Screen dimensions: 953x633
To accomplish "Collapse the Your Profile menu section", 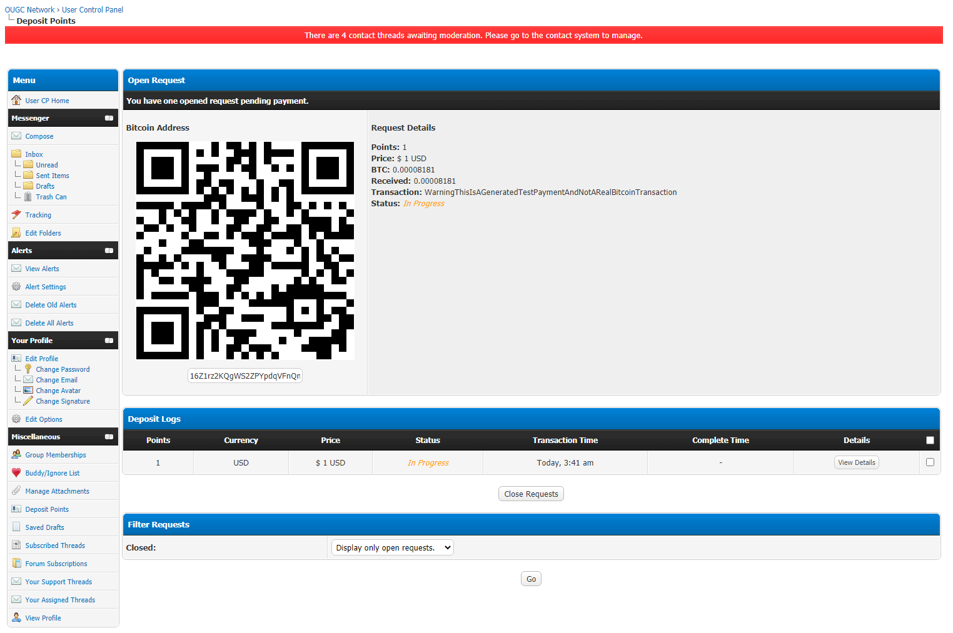I will (109, 341).
